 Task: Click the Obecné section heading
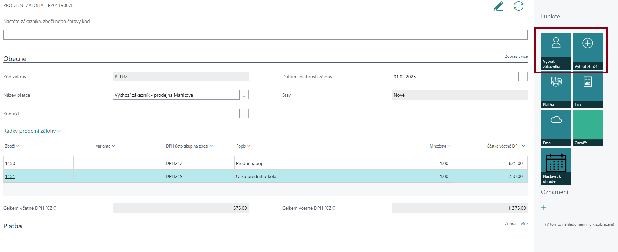15,59
